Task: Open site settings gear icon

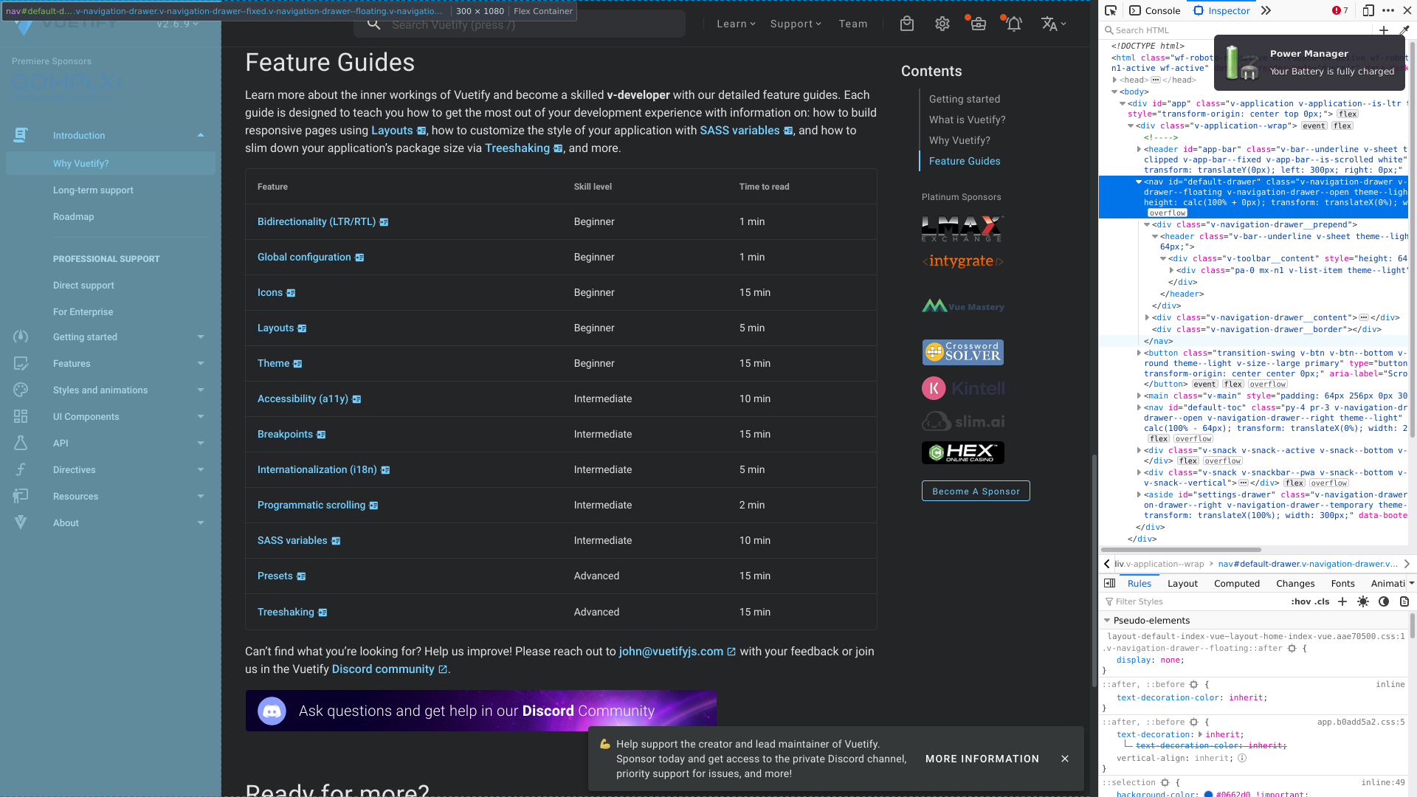Action: coord(942,24)
